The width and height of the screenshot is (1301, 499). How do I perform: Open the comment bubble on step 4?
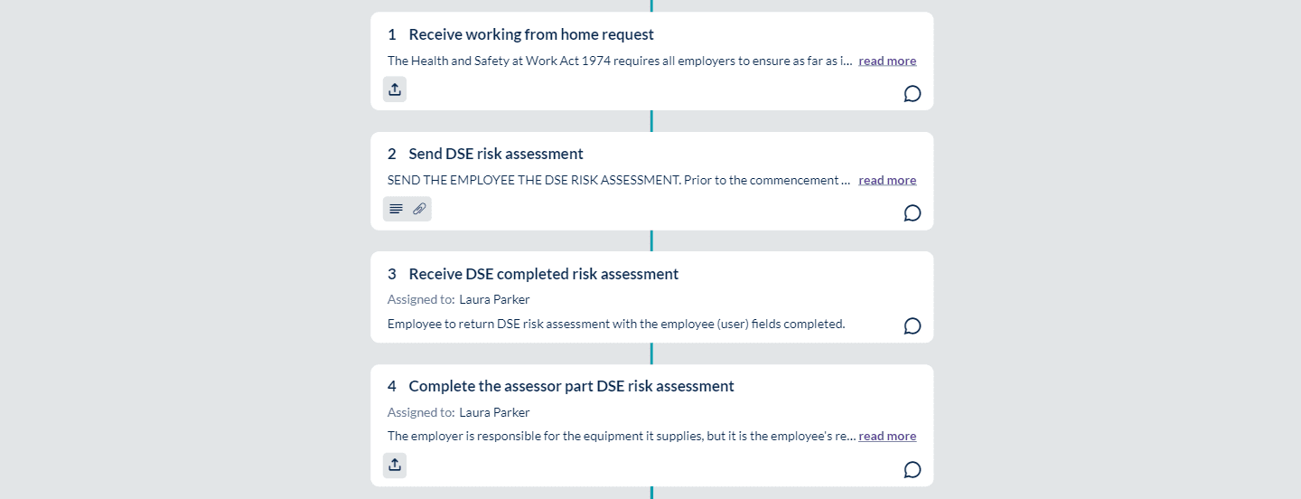[x=913, y=470]
